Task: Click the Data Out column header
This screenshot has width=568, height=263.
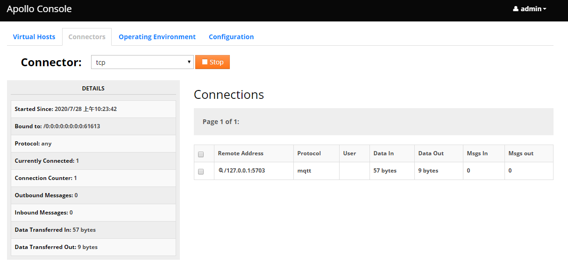Action: [431, 153]
